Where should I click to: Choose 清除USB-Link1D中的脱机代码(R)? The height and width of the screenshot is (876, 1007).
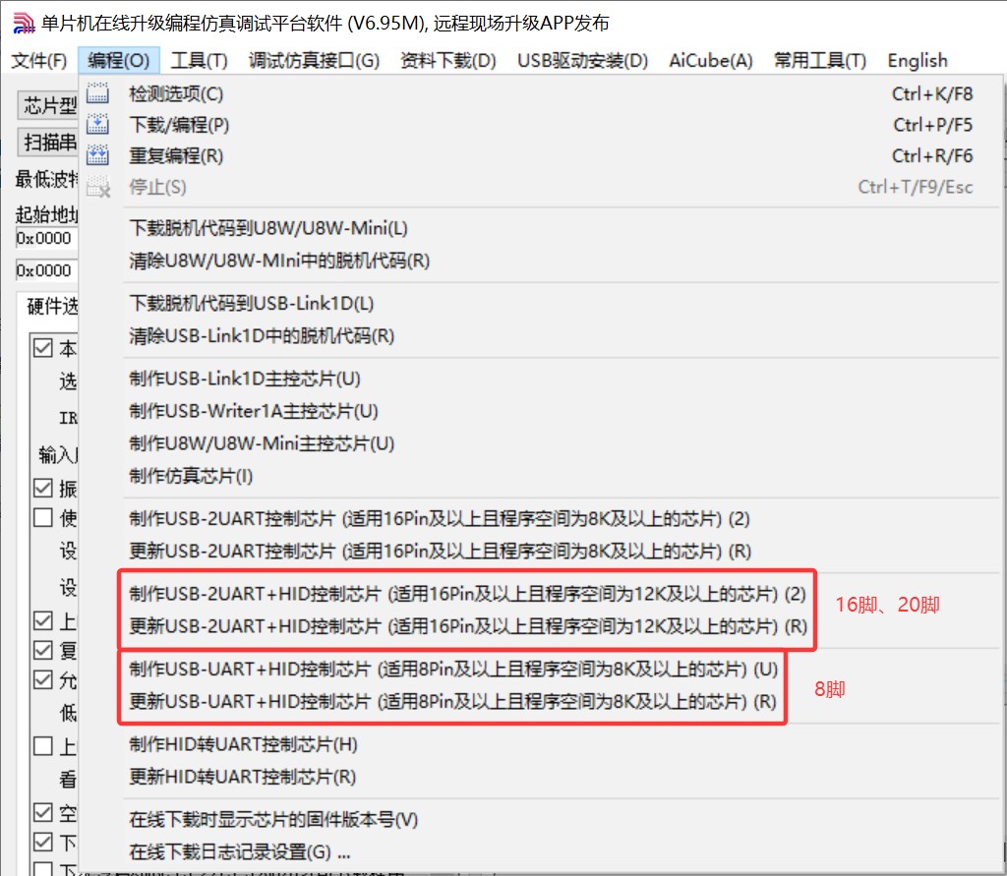(x=541, y=336)
